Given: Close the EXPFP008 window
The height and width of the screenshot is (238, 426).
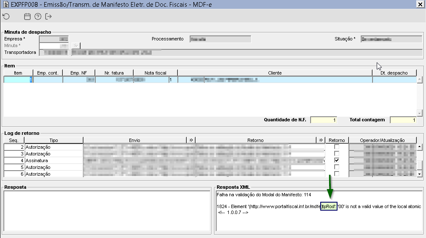Looking at the screenshot, I should pyautogui.click(x=420, y=4).
